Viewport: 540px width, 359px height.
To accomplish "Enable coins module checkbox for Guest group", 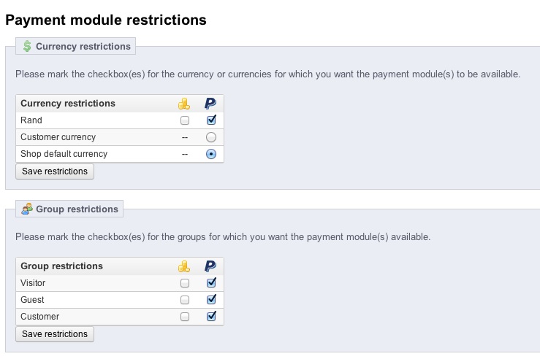I will coord(185,300).
